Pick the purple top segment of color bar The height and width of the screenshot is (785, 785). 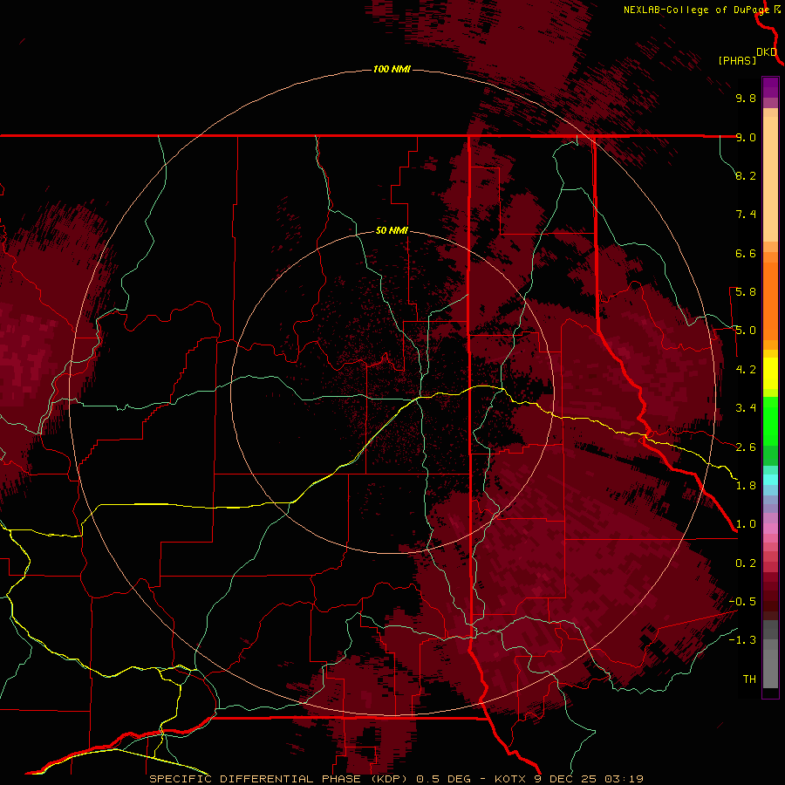pyautogui.click(x=770, y=88)
